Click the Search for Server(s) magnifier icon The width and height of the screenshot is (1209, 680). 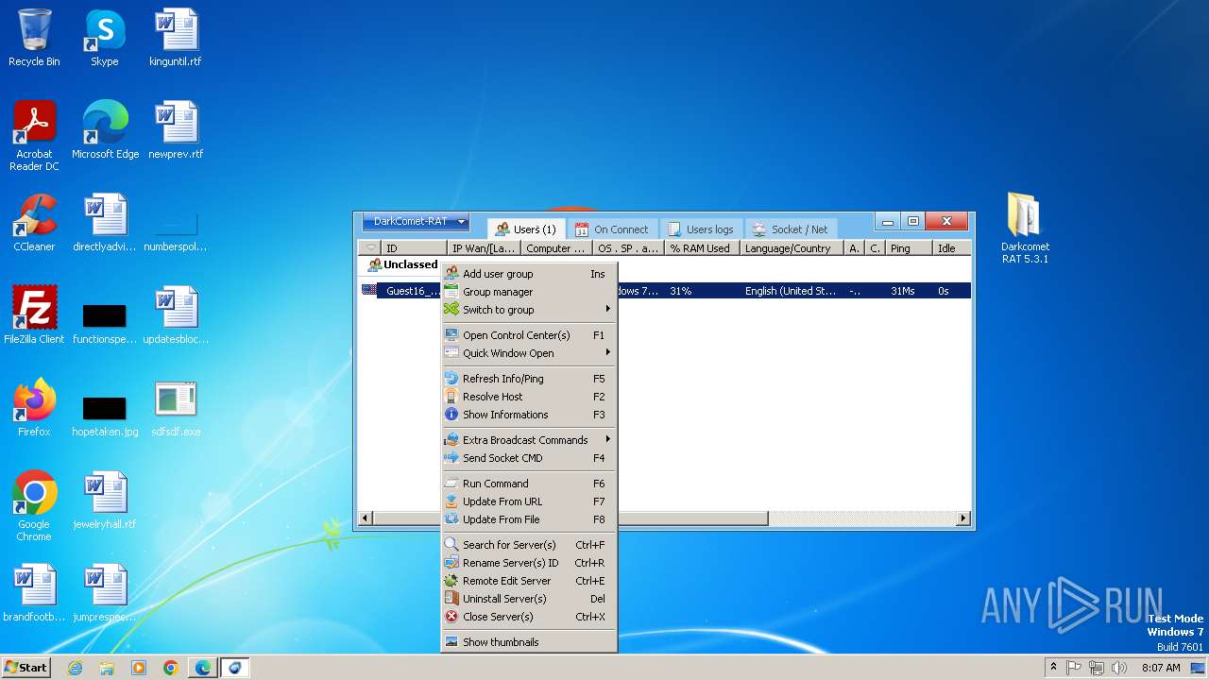pos(451,545)
